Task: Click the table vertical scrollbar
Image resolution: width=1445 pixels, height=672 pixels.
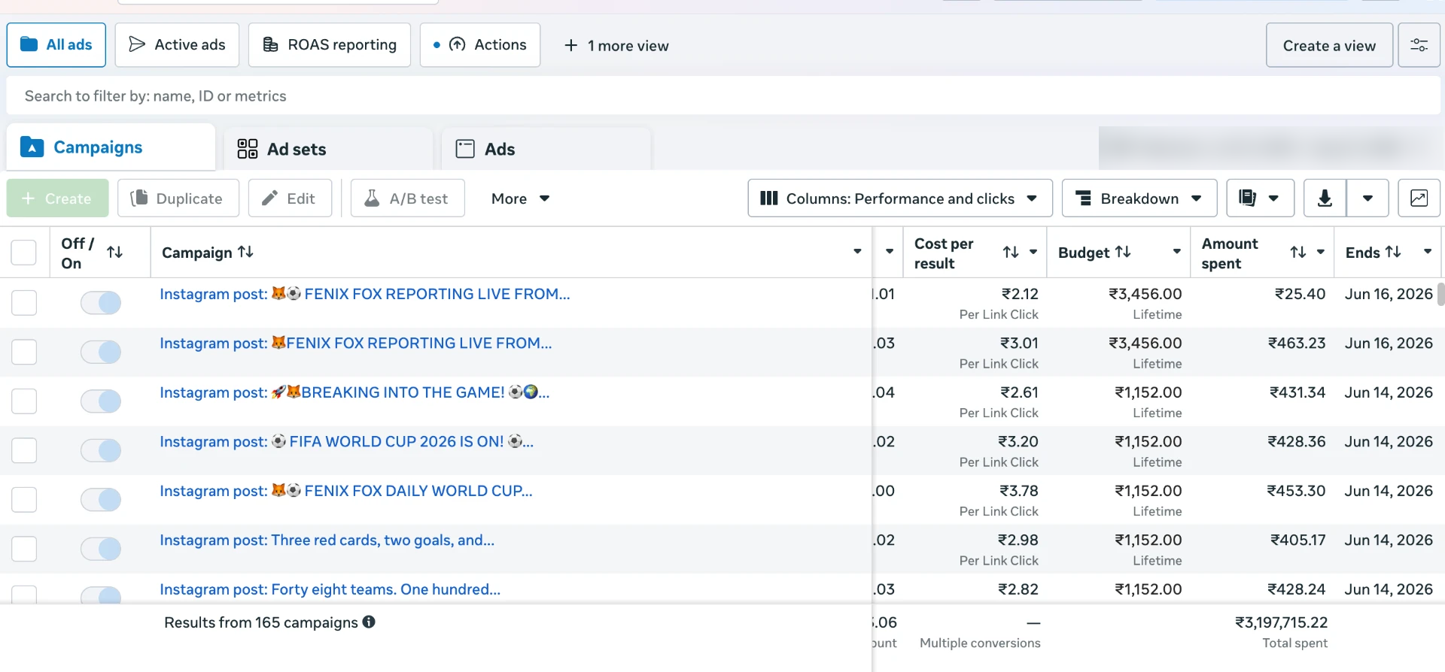Action: [1440, 294]
